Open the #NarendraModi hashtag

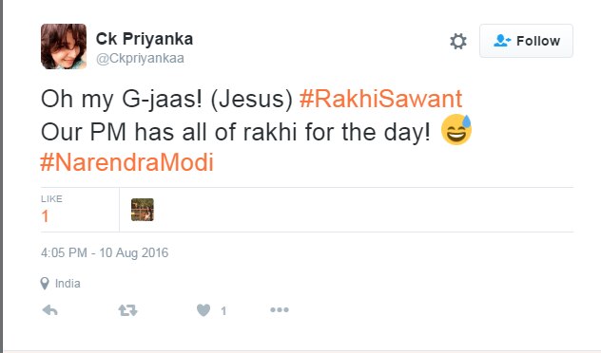click(x=126, y=162)
